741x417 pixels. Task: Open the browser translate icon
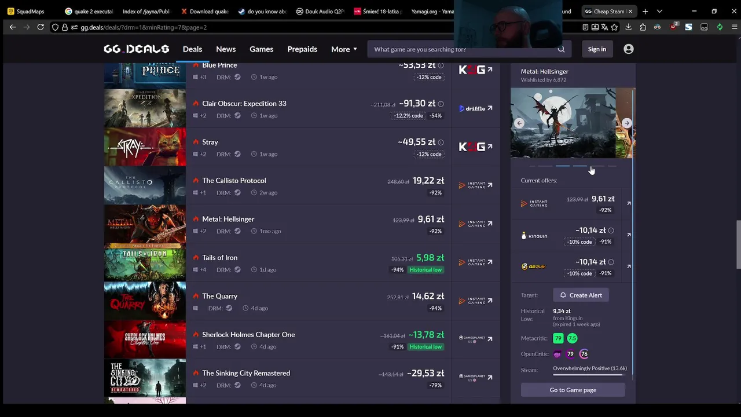[x=604, y=27]
